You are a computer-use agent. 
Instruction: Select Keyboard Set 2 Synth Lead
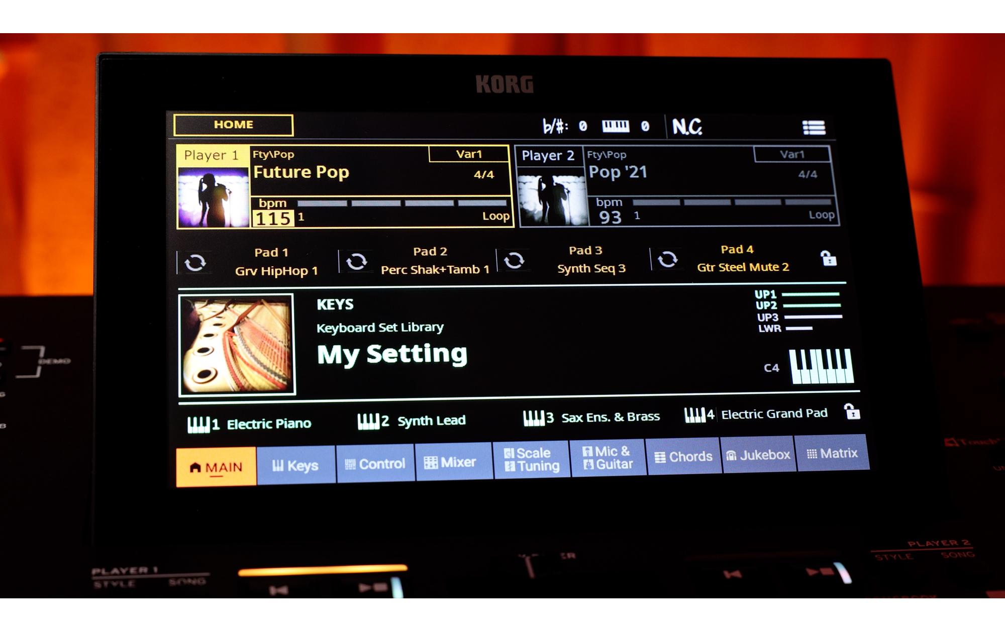coord(412,420)
